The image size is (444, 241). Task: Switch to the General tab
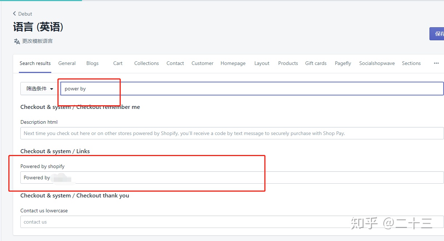click(67, 63)
